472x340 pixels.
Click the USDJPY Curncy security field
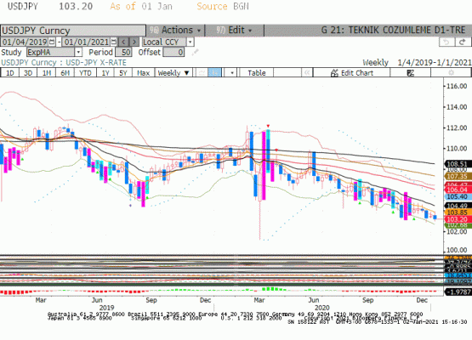[73, 31]
